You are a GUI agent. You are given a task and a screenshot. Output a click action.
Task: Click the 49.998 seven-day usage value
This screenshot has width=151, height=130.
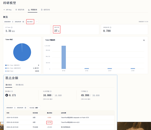point(85,95)
